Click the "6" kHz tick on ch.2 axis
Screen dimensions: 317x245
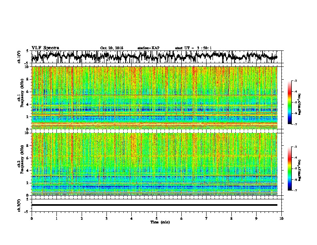tap(28, 158)
